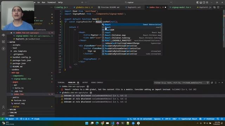
Task: Change indentation via Spaces: 4
Action: tap(159, 119)
